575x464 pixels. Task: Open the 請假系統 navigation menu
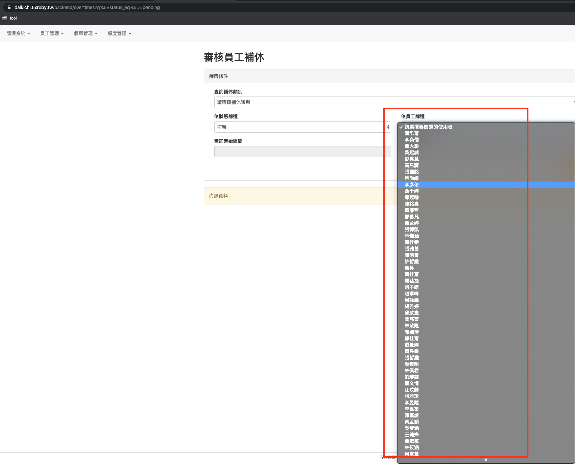[x=18, y=33]
